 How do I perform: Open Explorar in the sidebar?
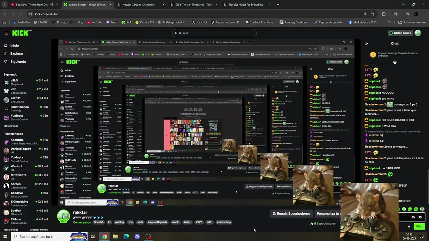(x=13, y=54)
